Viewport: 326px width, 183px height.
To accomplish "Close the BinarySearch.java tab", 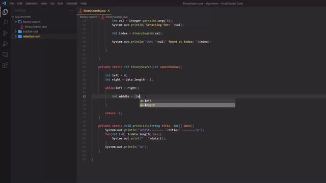I will [108, 11].
